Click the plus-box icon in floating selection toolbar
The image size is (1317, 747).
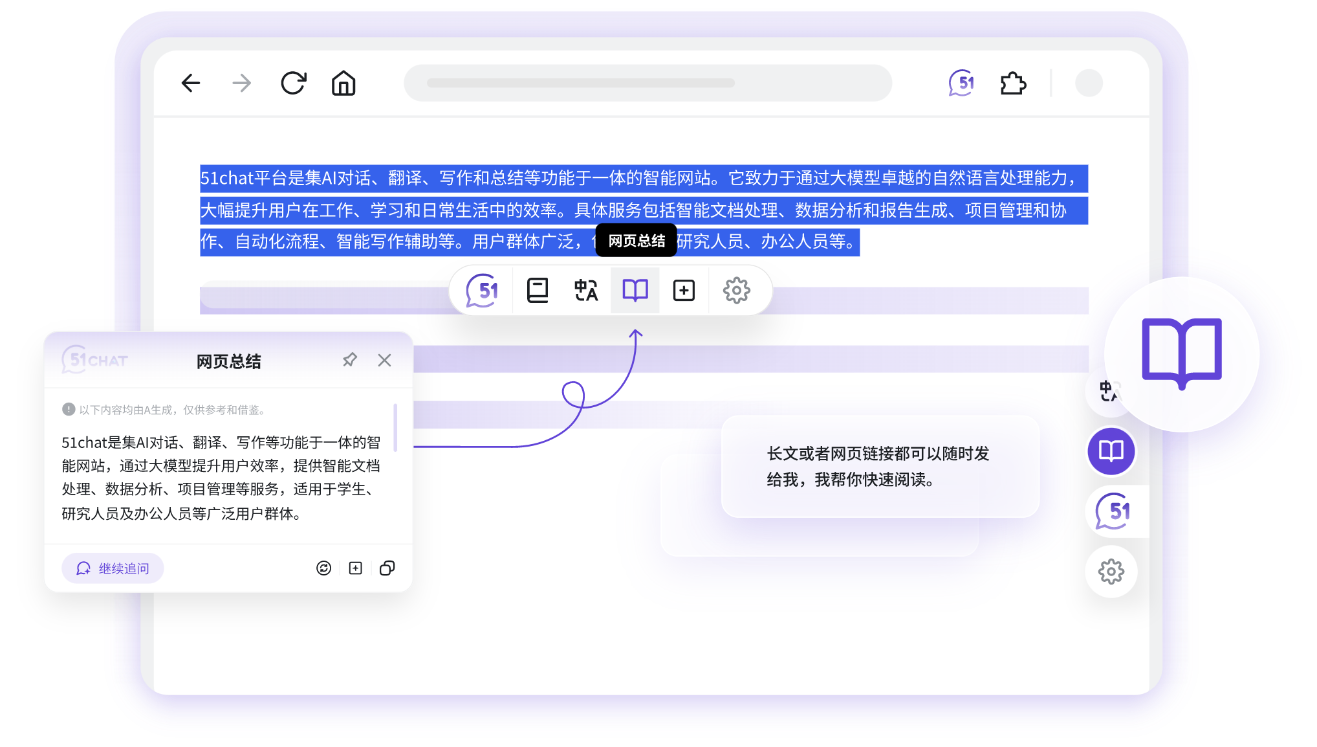pyautogui.click(x=684, y=291)
